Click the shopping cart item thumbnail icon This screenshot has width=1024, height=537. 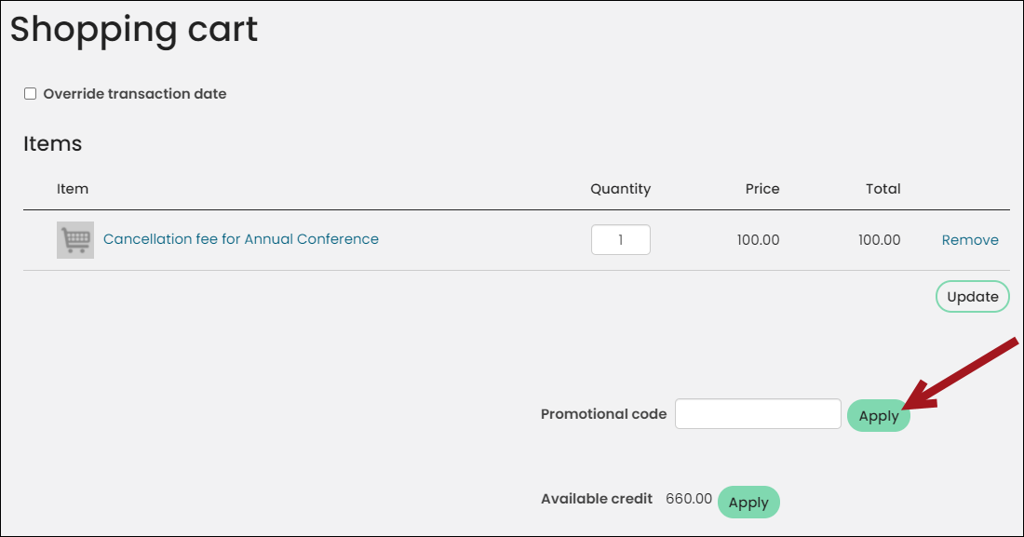click(x=75, y=240)
